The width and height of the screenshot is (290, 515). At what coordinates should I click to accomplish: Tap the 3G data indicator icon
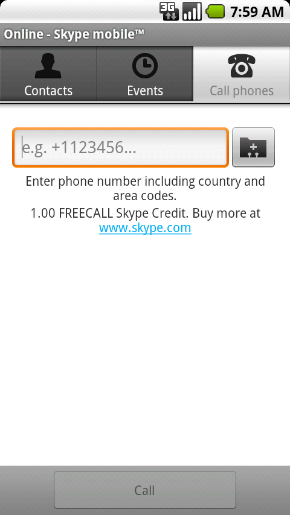point(169,11)
